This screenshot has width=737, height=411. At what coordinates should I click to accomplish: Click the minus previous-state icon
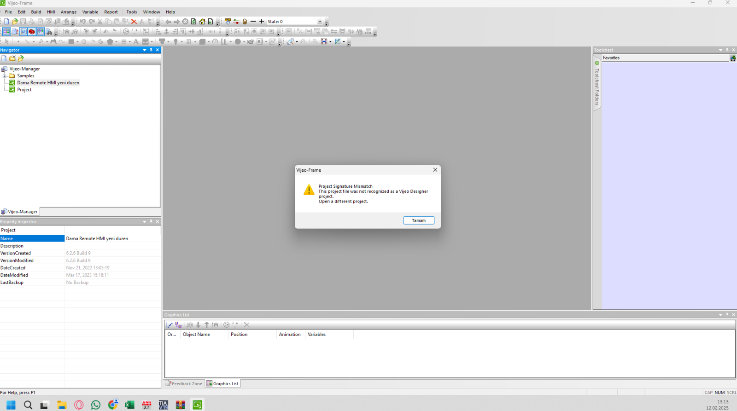click(x=253, y=21)
